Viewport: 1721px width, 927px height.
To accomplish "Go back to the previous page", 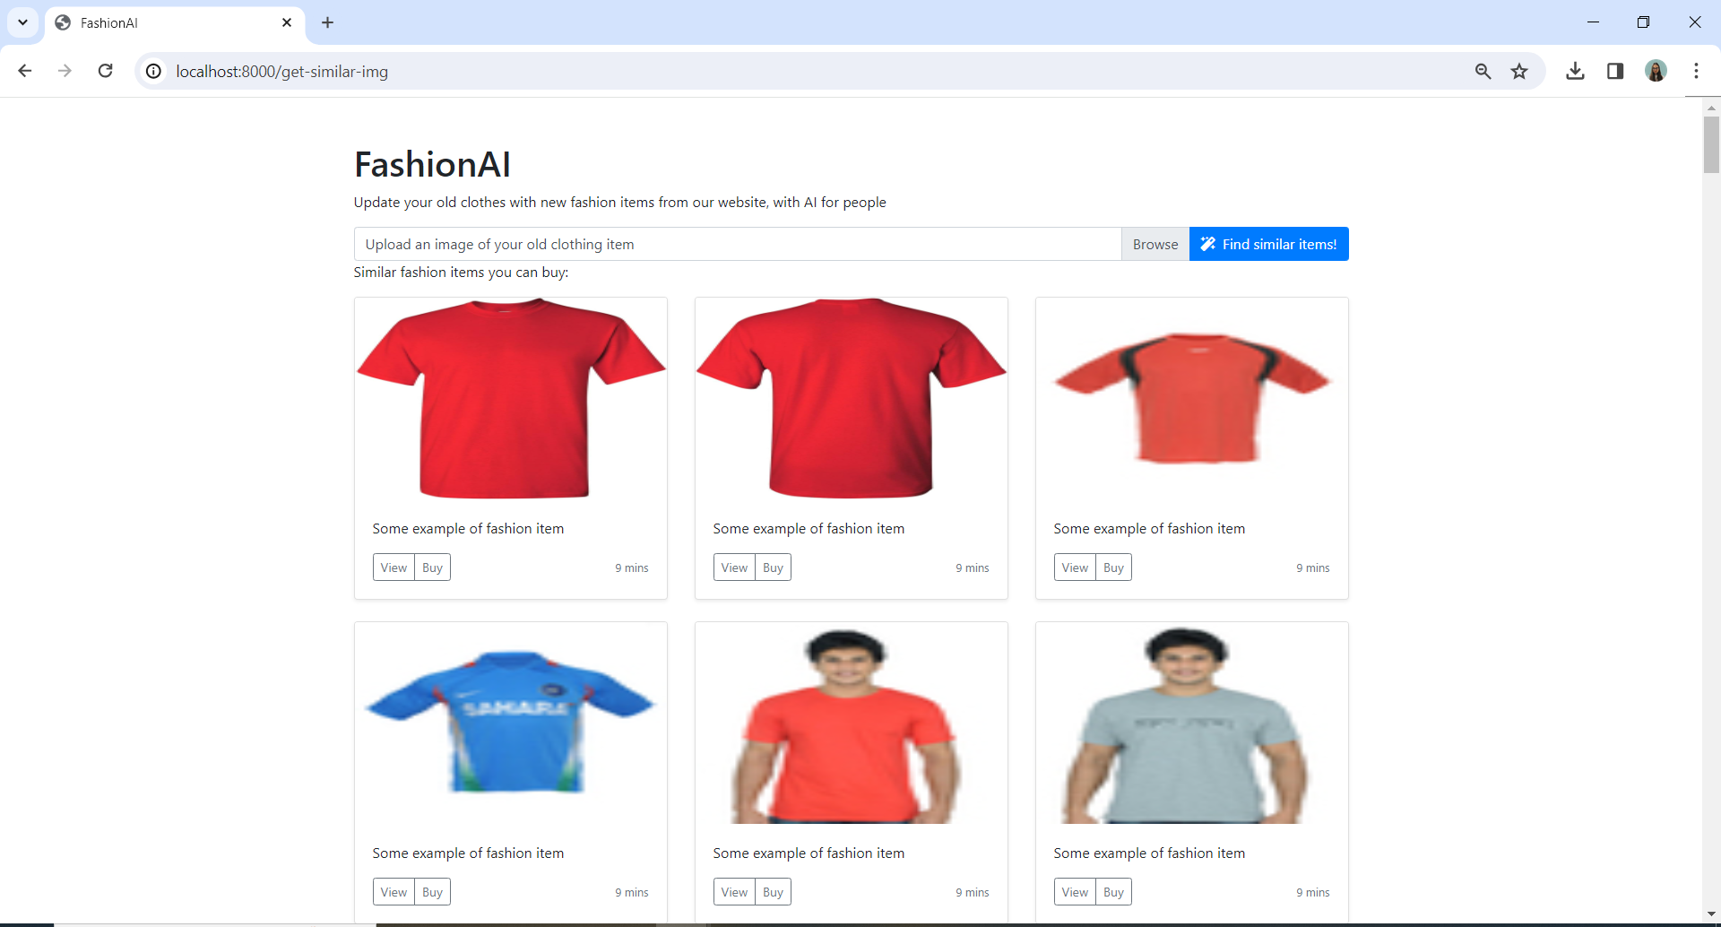I will [x=25, y=71].
